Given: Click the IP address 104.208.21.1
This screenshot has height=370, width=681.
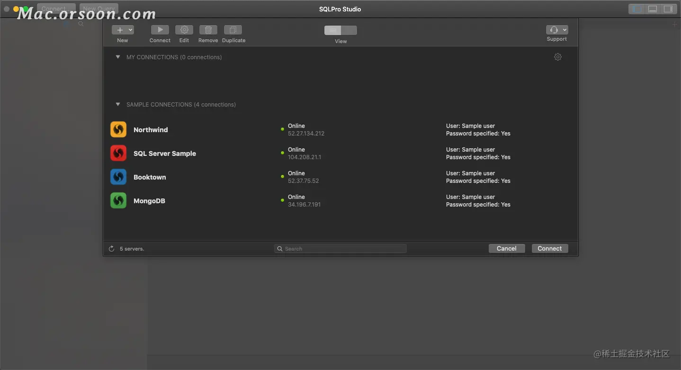Looking at the screenshot, I should pyautogui.click(x=305, y=157).
